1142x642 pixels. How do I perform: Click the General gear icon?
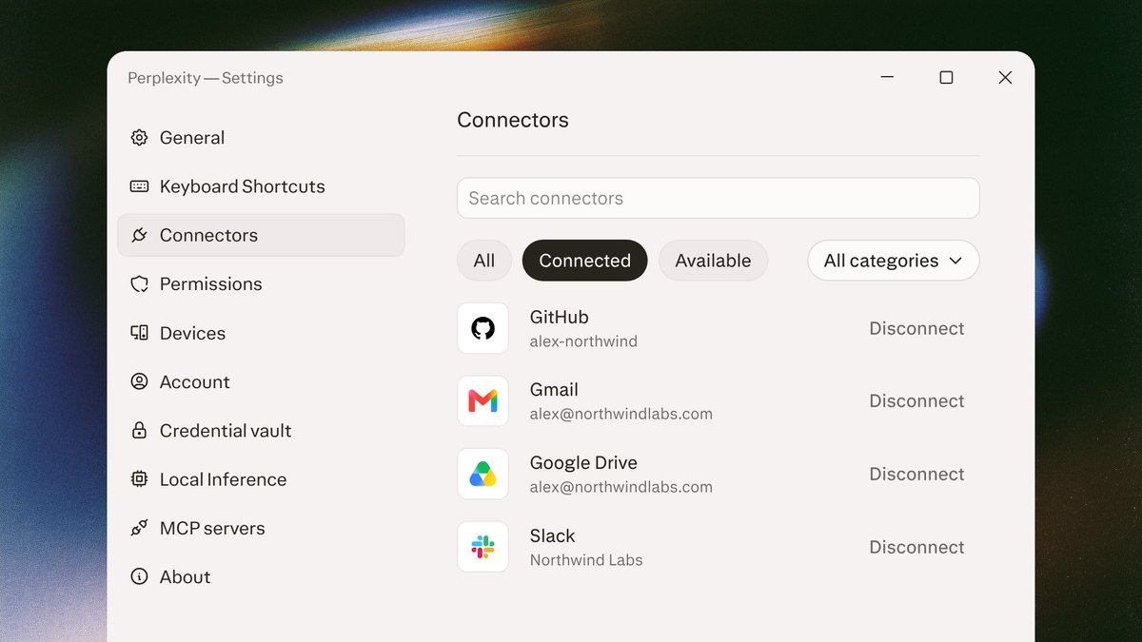pyautogui.click(x=139, y=138)
